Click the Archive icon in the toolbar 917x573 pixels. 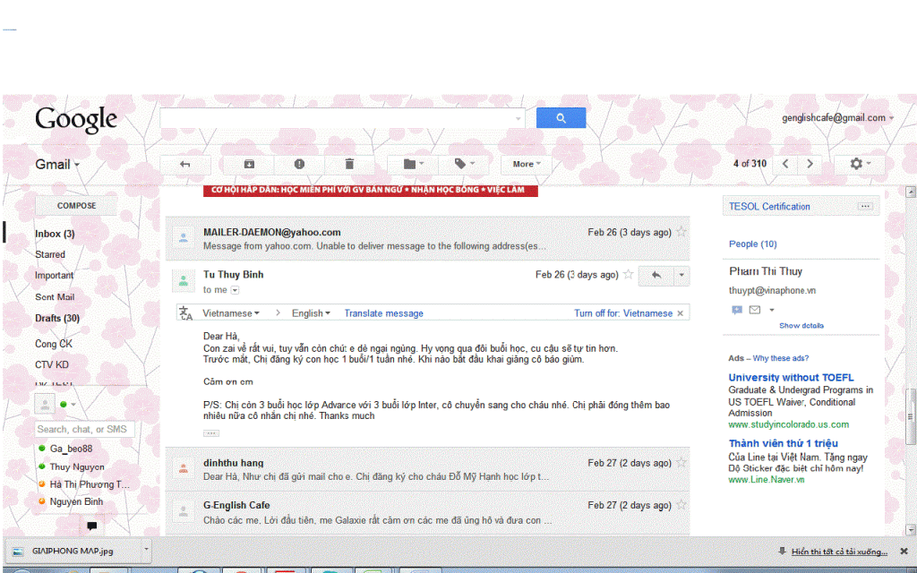(x=249, y=164)
